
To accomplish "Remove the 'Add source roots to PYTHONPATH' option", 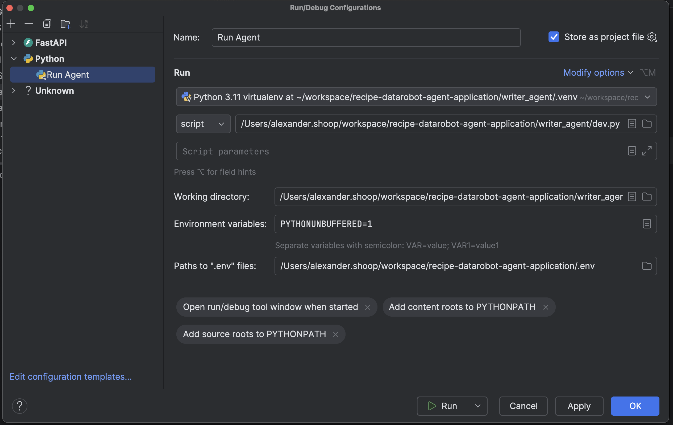I will [x=336, y=334].
